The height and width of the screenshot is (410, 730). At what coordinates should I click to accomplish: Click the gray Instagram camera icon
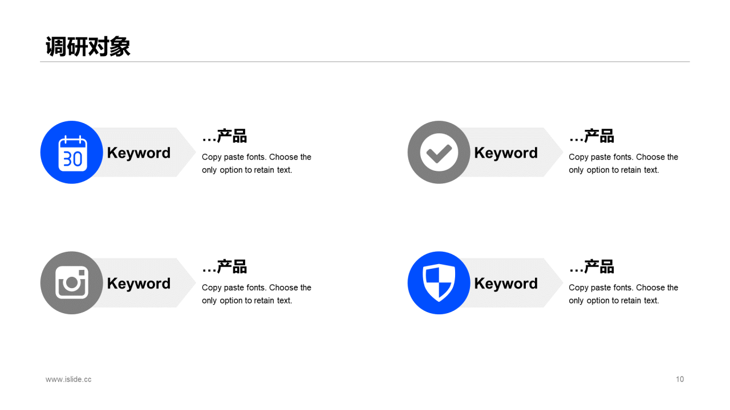pyautogui.click(x=72, y=282)
